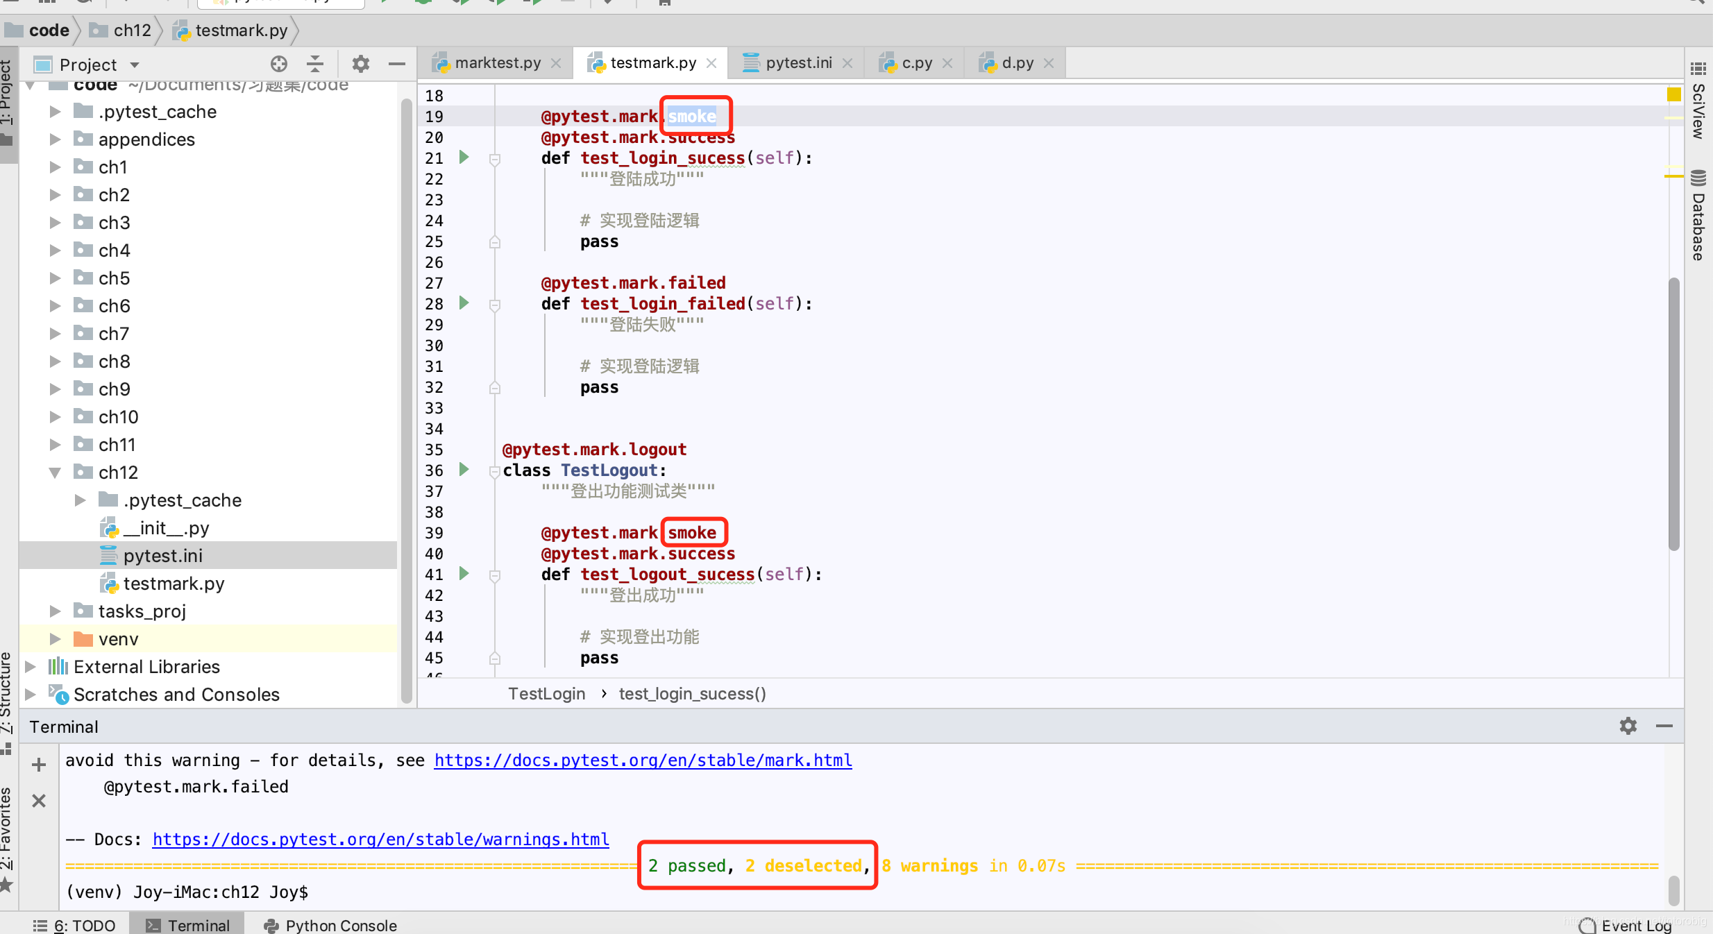Run test_login_sucess using the gutter play icon

click(464, 157)
